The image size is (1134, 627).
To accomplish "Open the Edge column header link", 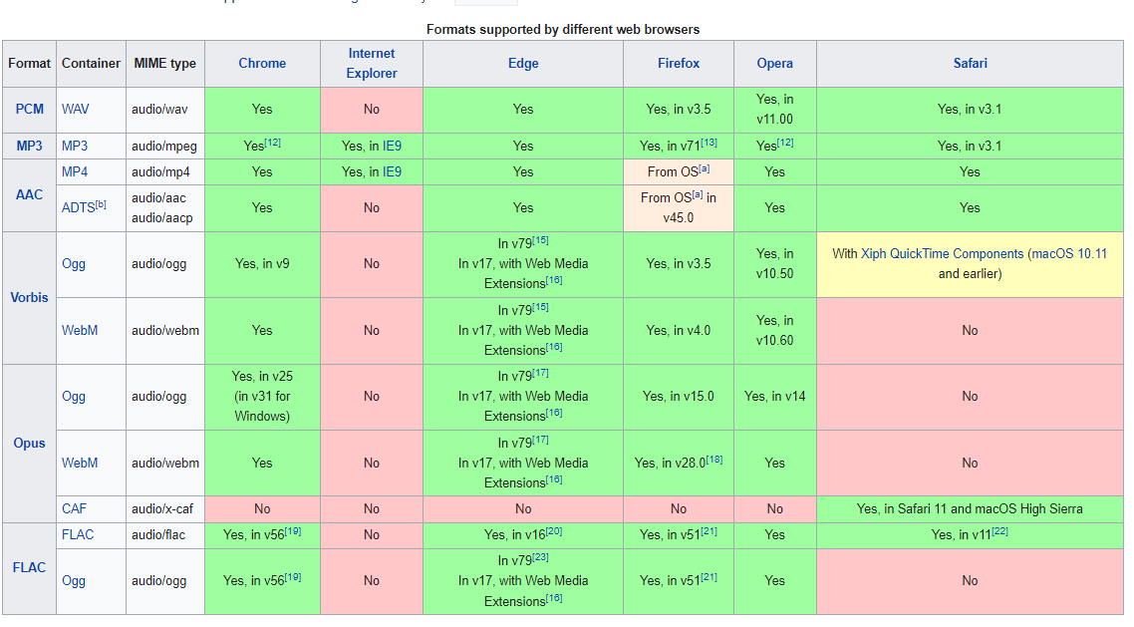I will pos(523,64).
